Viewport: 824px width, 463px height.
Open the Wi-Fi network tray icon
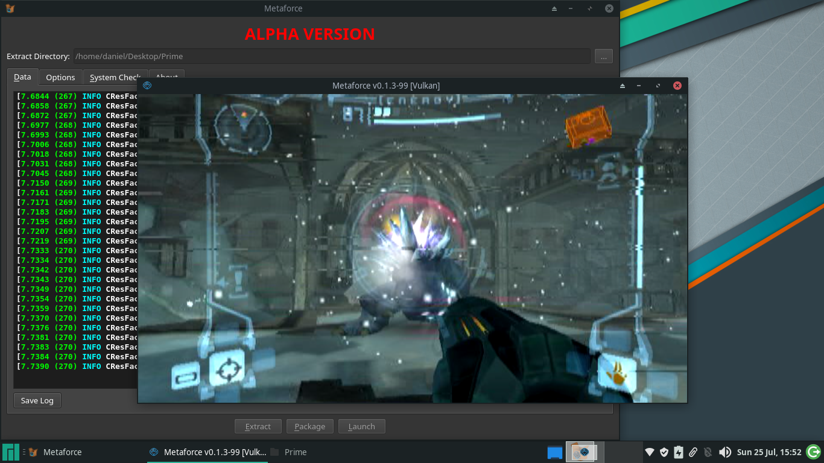[650, 452]
